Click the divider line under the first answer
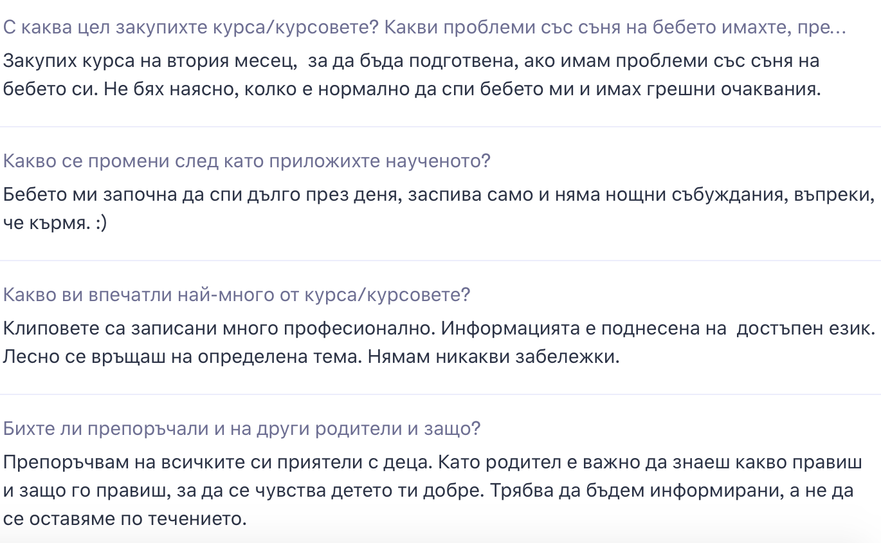The width and height of the screenshot is (881, 543). (440, 127)
